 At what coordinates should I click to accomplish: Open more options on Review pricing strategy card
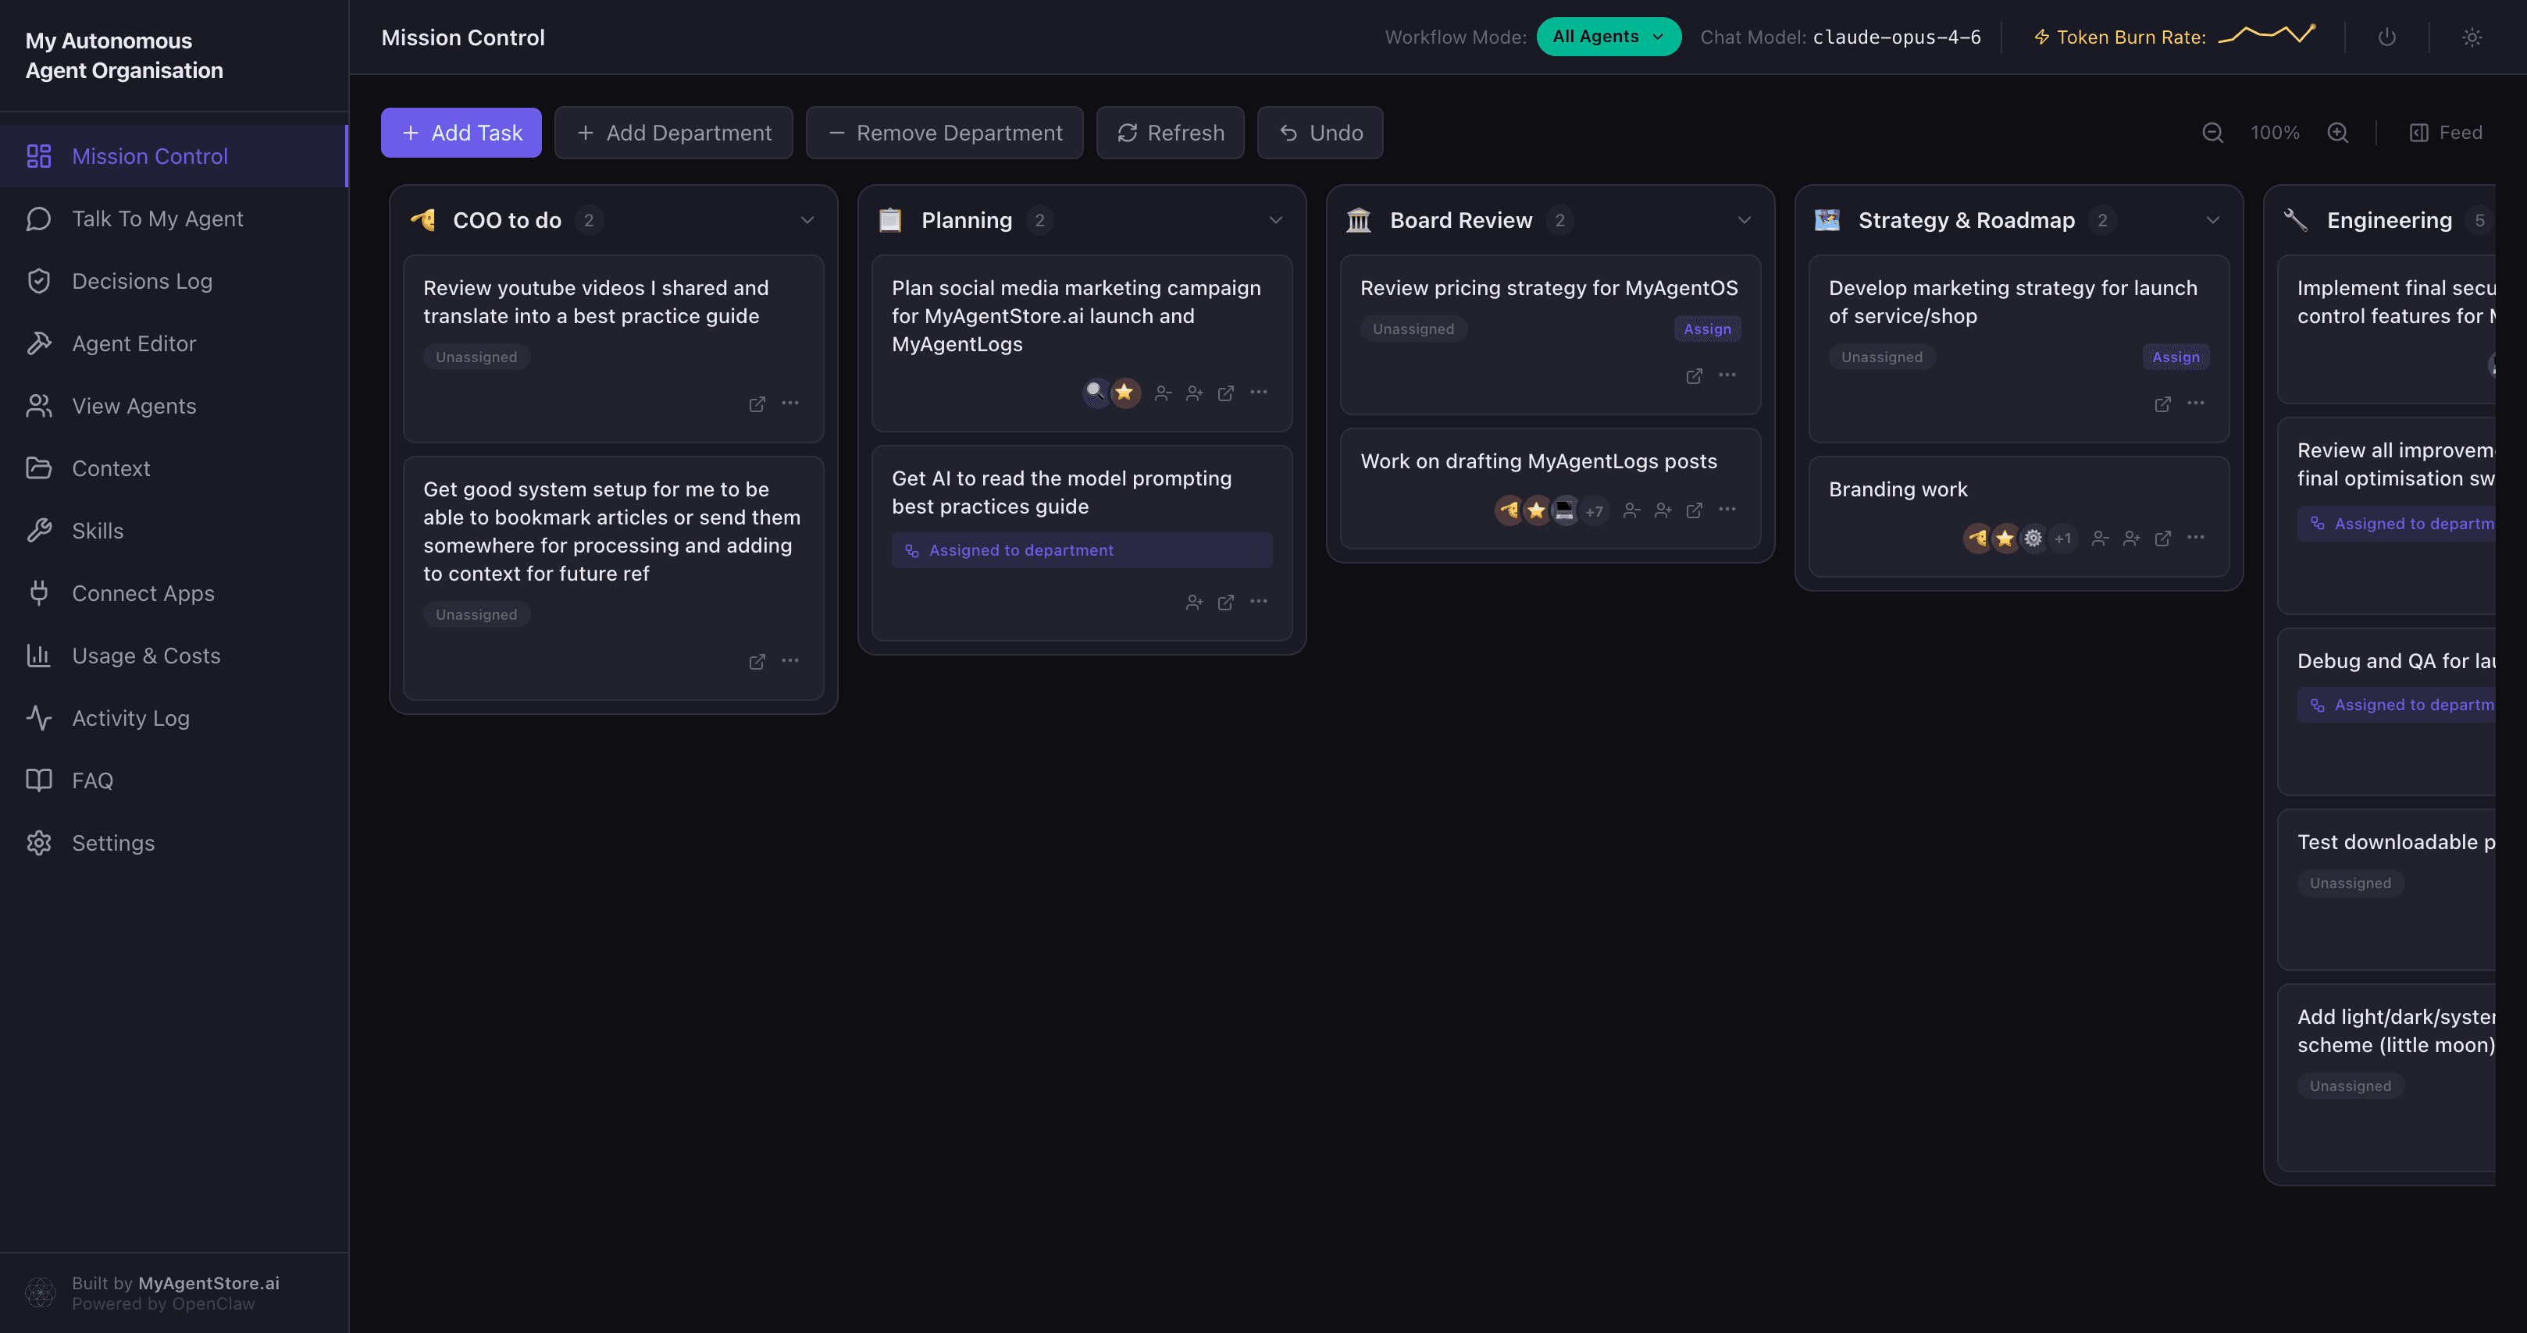[1727, 375]
